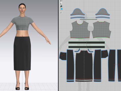Select the center front skirt panel with dotted line

coord(84,65)
